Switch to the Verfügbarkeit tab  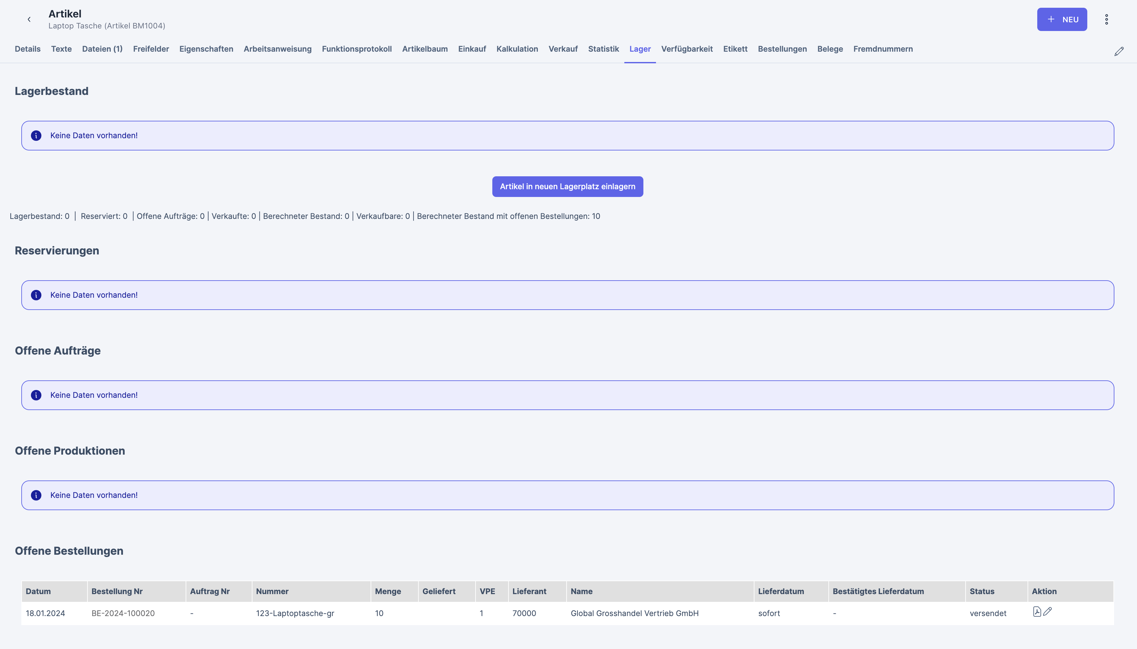(x=687, y=49)
